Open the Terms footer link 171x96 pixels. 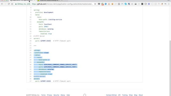coord(43,95)
